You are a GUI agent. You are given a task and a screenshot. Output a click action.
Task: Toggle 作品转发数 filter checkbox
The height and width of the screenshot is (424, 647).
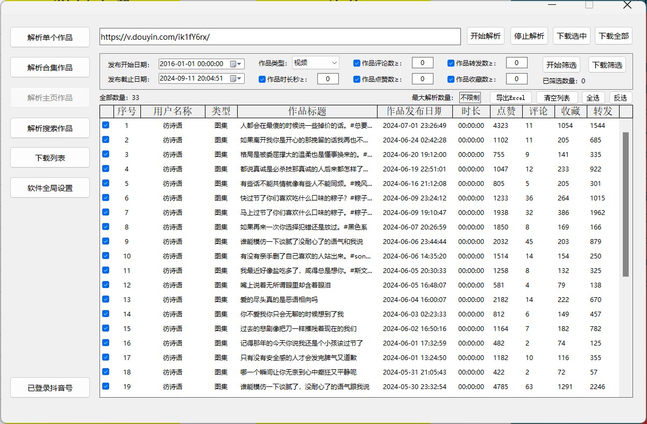(x=451, y=63)
